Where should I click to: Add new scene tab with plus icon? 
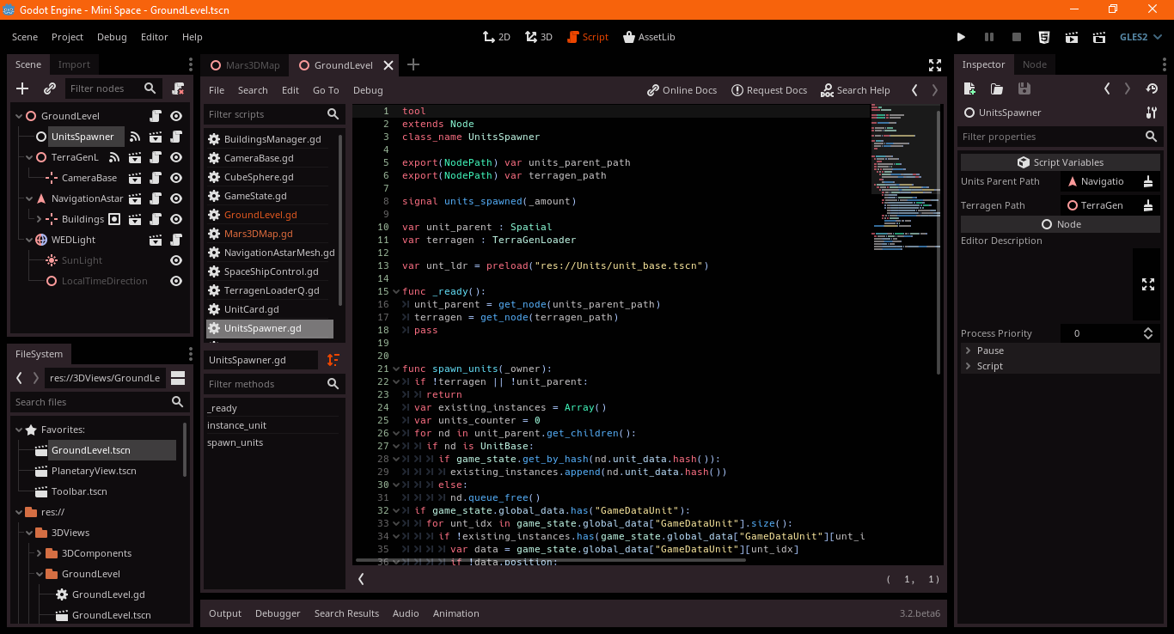point(413,64)
